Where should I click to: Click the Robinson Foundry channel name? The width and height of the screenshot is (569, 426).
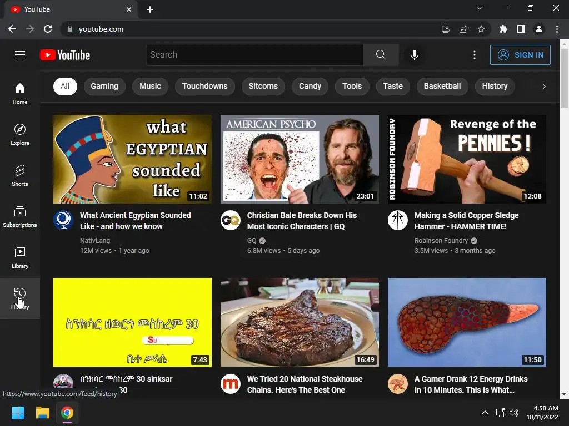tap(441, 241)
